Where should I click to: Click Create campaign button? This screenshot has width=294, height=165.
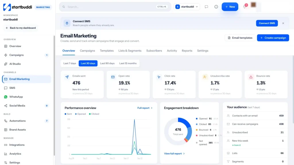(273, 38)
